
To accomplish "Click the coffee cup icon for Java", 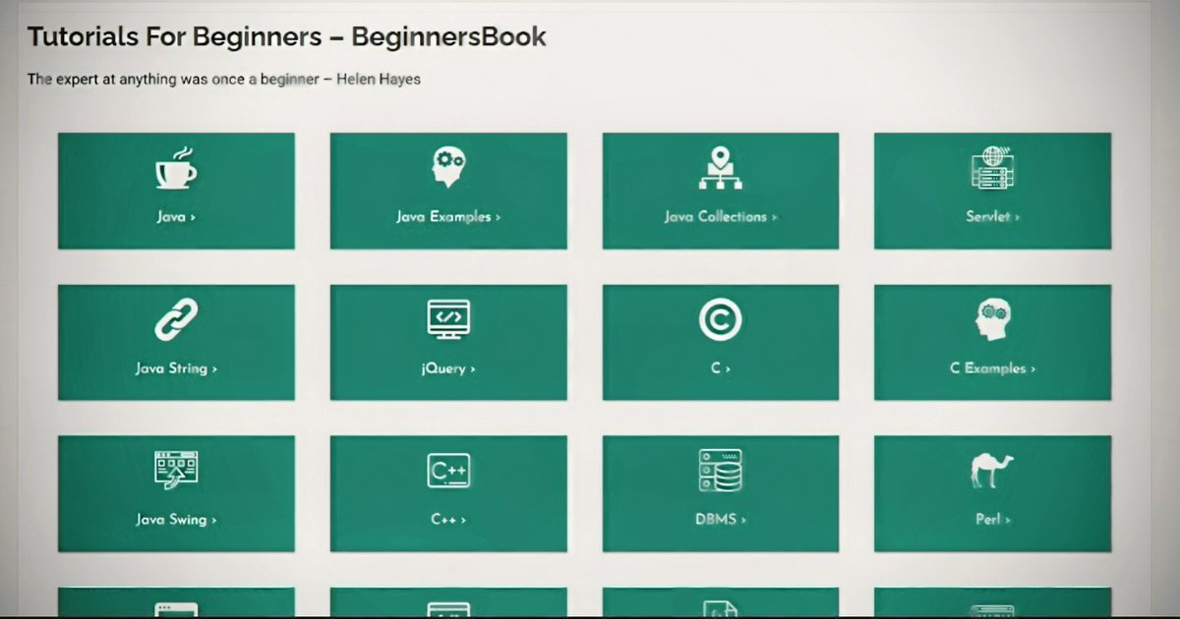I will point(176,168).
